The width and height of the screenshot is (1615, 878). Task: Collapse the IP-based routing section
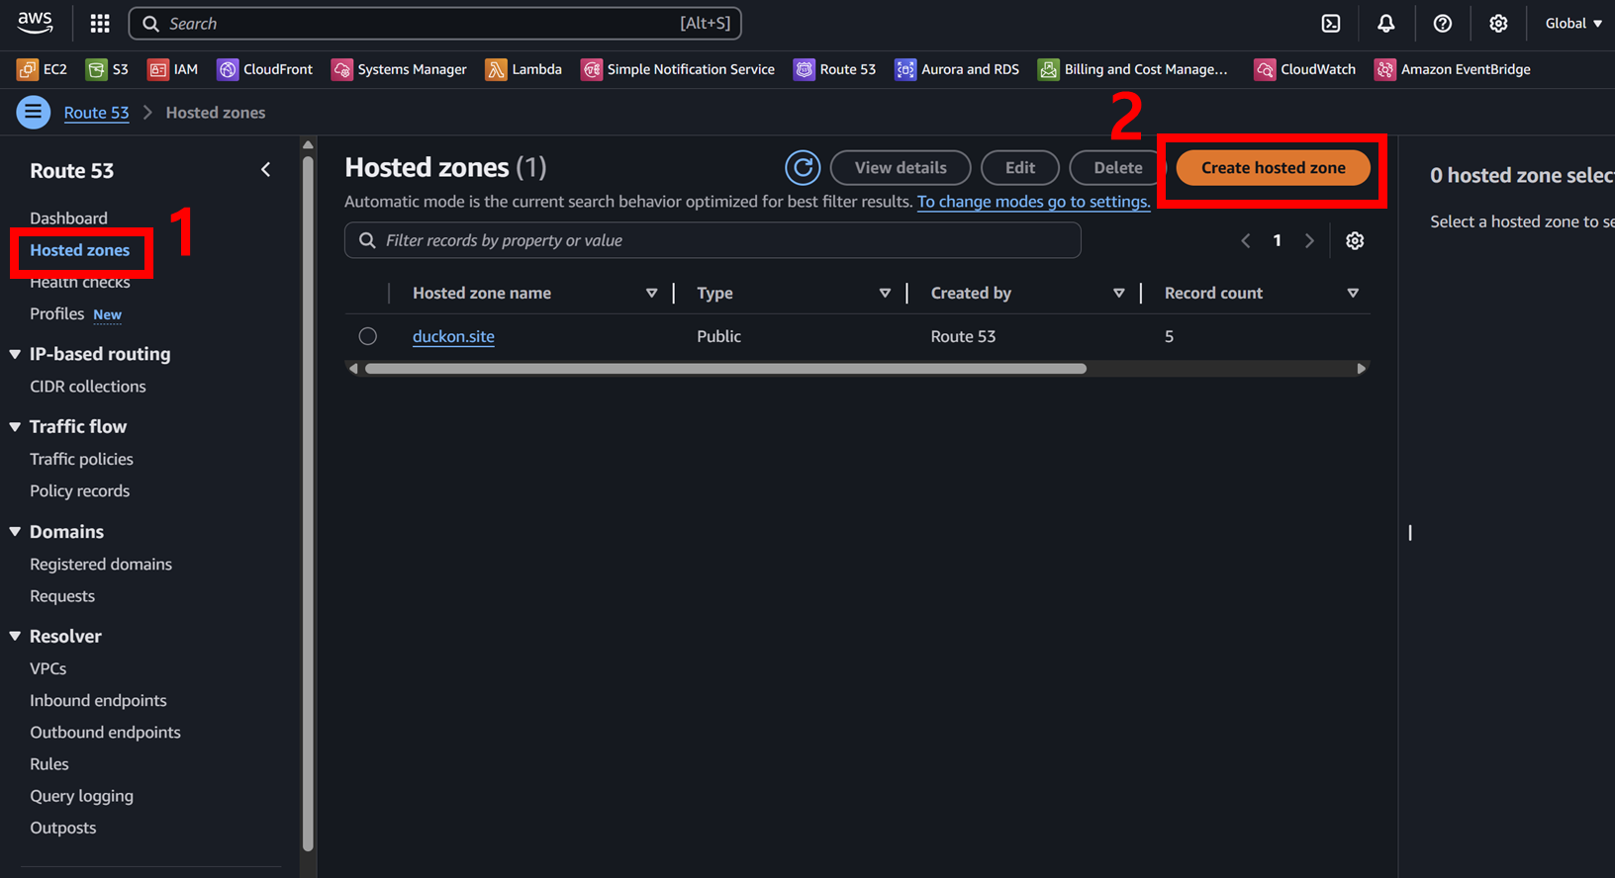15,354
